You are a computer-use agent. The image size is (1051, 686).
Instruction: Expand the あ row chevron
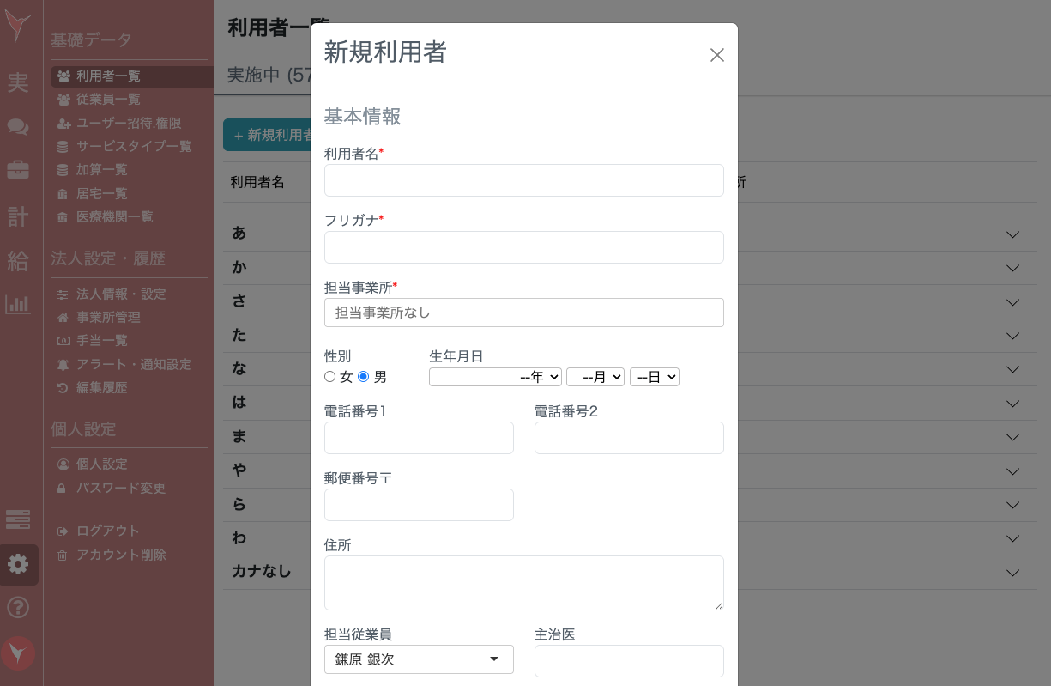tap(1012, 234)
